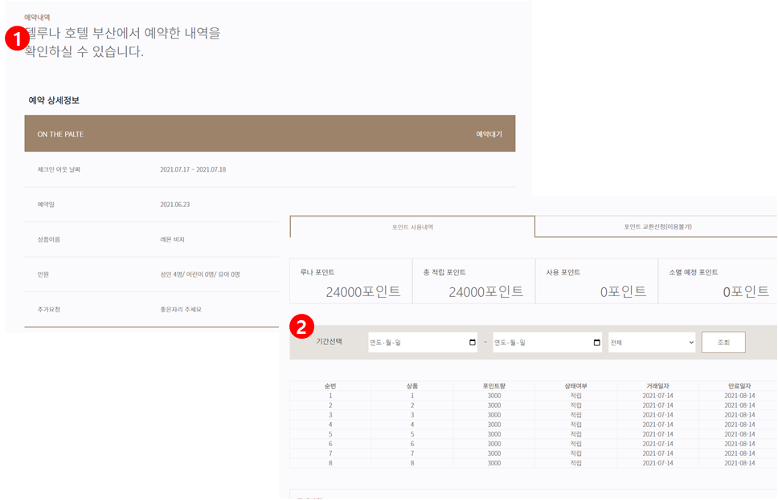
Task: Click the ON THE PALTE header text
Action: 60,134
